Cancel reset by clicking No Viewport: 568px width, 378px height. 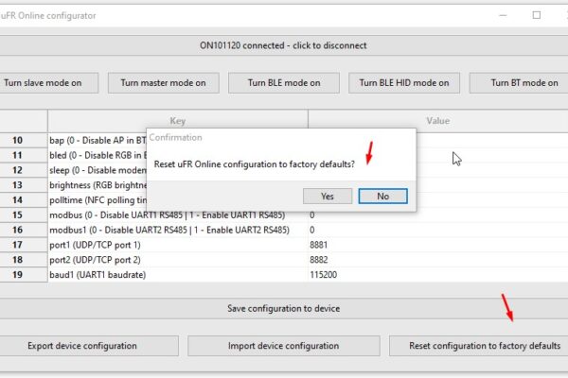pyautogui.click(x=382, y=196)
